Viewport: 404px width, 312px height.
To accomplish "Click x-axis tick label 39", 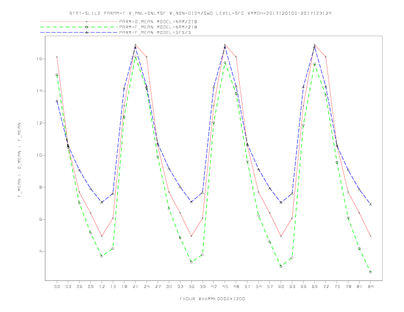I will pos(203,287).
